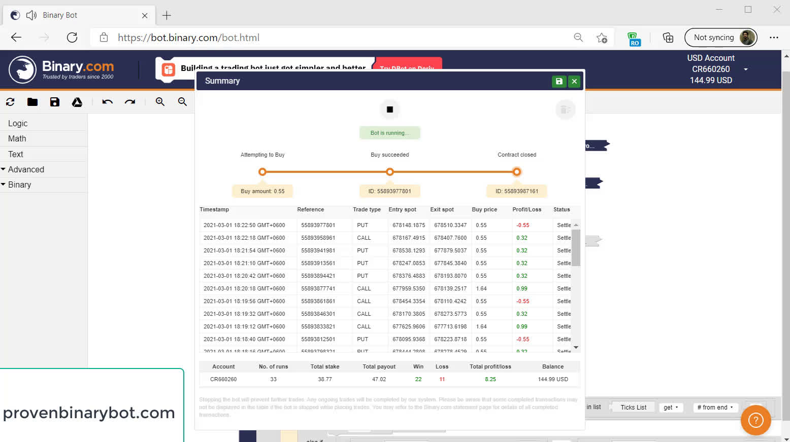Stop the running bot
The height and width of the screenshot is (442, 790).
389,109
